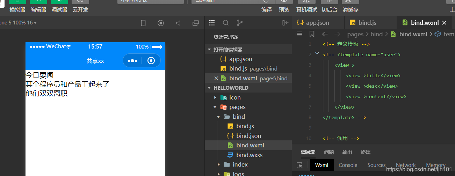Detach simulator into separate window icon
The image size is (455, 176).
coord(196,23)
